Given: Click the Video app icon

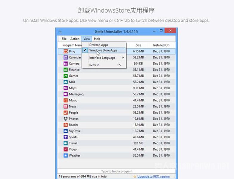Looking at the screenshot, I should 66,149.
